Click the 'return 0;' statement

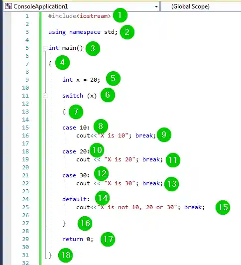[78, 239]
